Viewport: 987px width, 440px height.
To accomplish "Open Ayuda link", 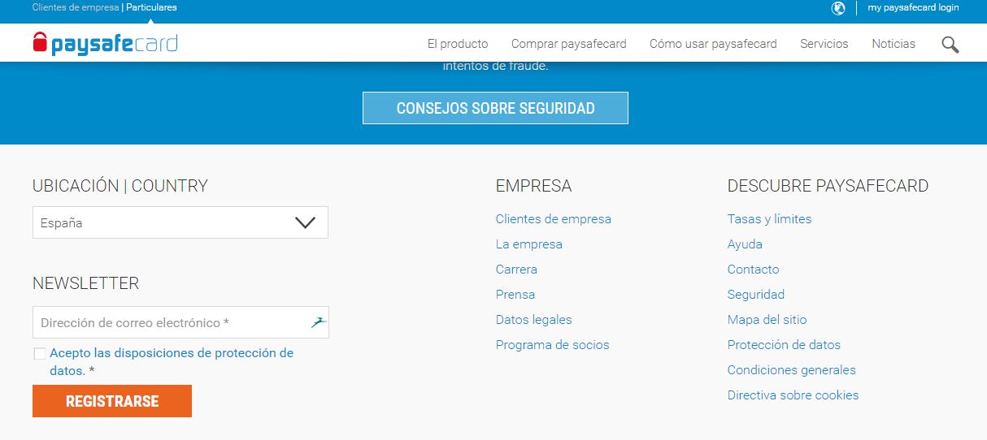I will coord(745,244).
